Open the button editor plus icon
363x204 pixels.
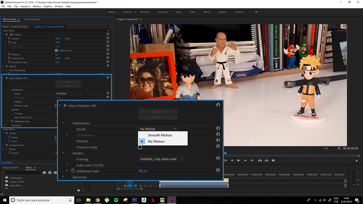tap(357, 161)
